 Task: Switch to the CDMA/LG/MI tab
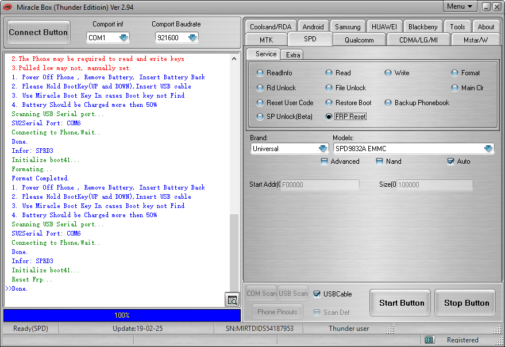[x=418, y=40]
